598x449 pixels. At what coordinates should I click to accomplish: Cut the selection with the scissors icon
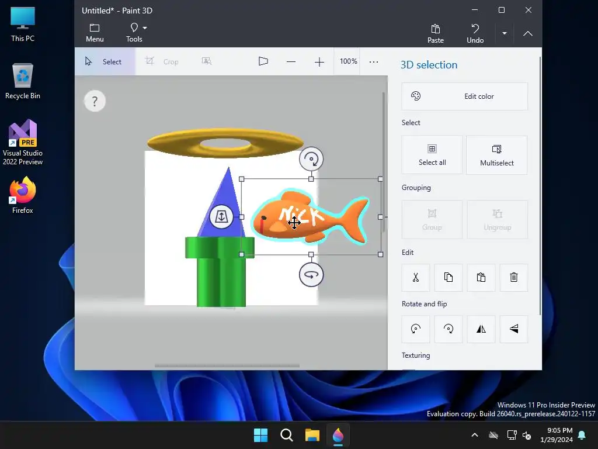click(x=416, y=278)
